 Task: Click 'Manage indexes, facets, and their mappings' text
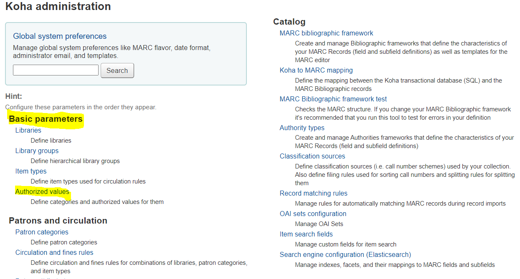click(395, 265)
